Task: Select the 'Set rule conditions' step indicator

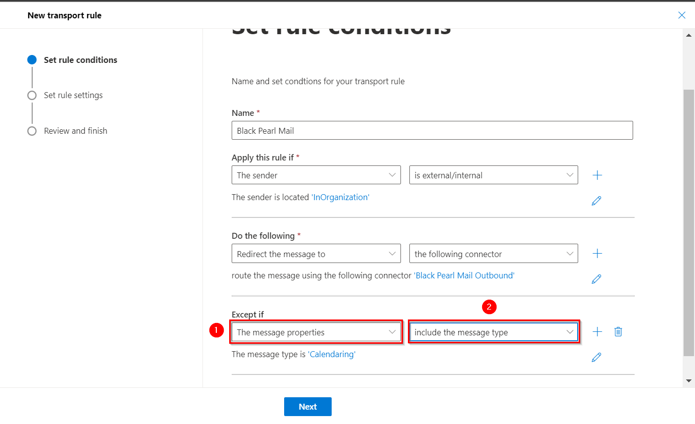Action: tap(32, 60)
